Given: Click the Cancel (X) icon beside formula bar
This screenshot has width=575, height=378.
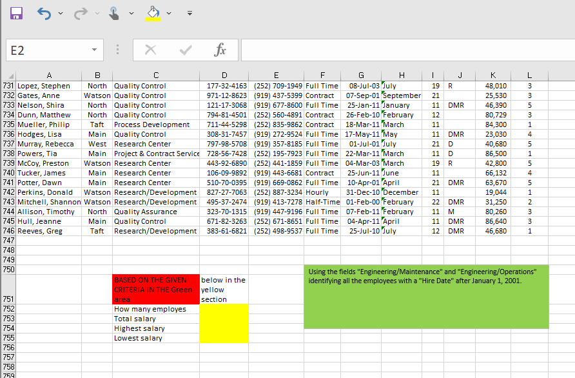Looking at the screenshot, I should coord(151,50).
